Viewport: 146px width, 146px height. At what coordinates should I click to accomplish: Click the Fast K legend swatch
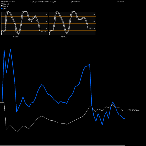pos(2,6)
